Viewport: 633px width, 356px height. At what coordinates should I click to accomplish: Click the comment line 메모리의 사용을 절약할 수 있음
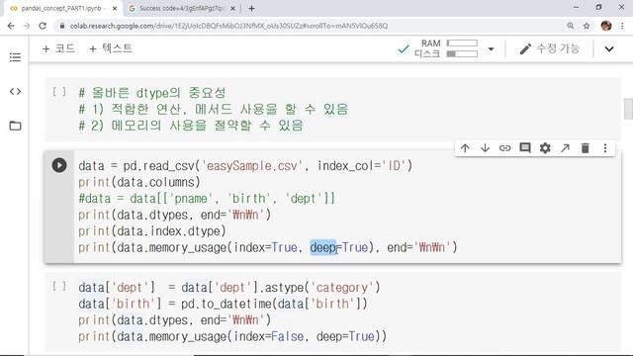click(191, 126)
